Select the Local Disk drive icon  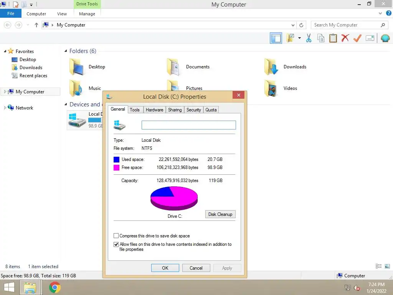(x=77, y=120)
